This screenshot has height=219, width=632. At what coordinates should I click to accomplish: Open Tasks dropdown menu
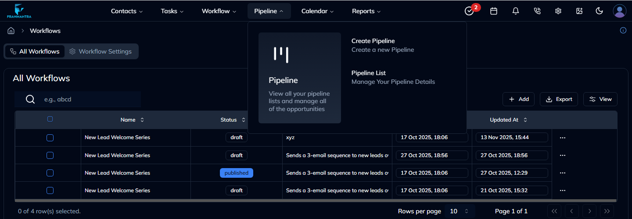172,11
